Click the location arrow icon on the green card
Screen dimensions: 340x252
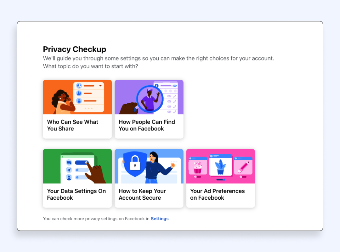click(x=69, y=170)
